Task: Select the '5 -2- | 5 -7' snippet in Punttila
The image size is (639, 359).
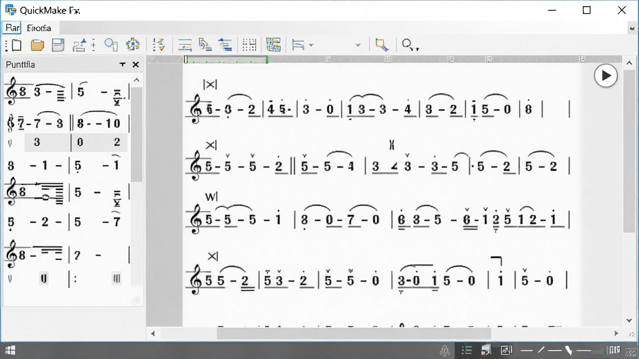Action: tap(67, 222)
